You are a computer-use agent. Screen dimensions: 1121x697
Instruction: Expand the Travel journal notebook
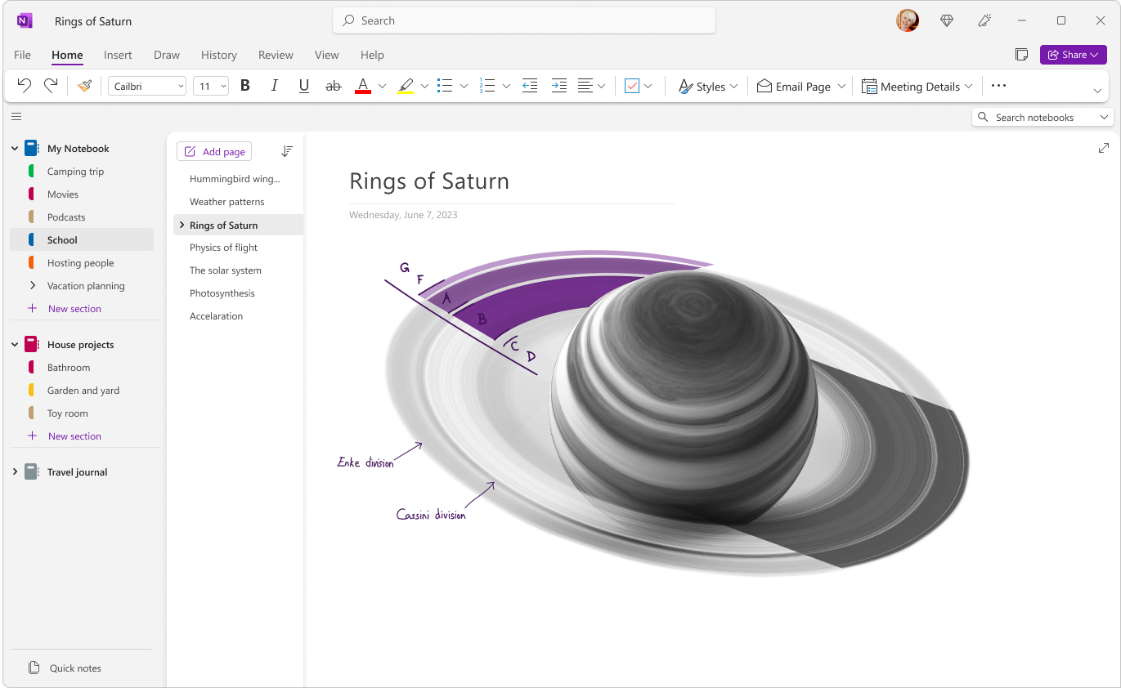(x=14, y=471)
